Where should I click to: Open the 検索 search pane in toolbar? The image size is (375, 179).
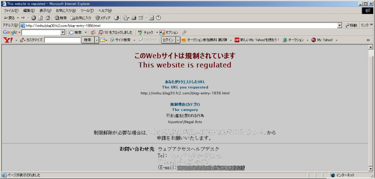click(61, 18)
